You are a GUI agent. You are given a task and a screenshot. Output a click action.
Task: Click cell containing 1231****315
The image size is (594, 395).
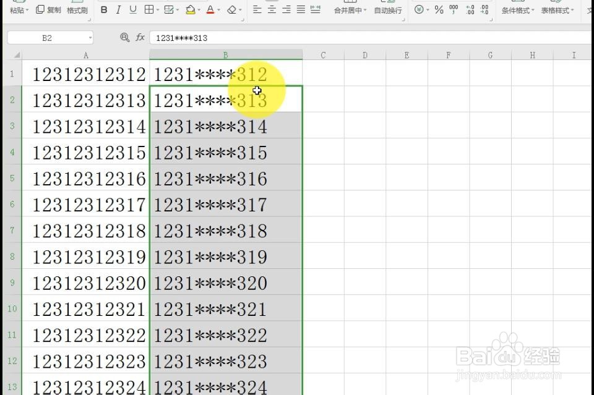pos(226,151)
